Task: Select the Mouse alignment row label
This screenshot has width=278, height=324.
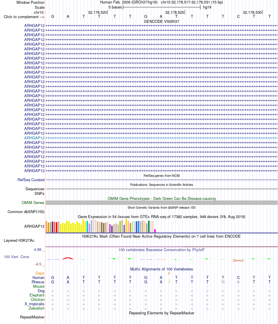Action: (x=39, y=287)
